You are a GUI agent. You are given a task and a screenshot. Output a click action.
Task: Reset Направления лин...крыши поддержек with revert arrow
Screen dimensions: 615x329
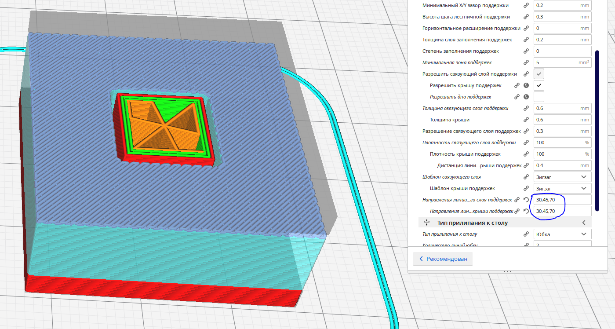tap(526, 211)
